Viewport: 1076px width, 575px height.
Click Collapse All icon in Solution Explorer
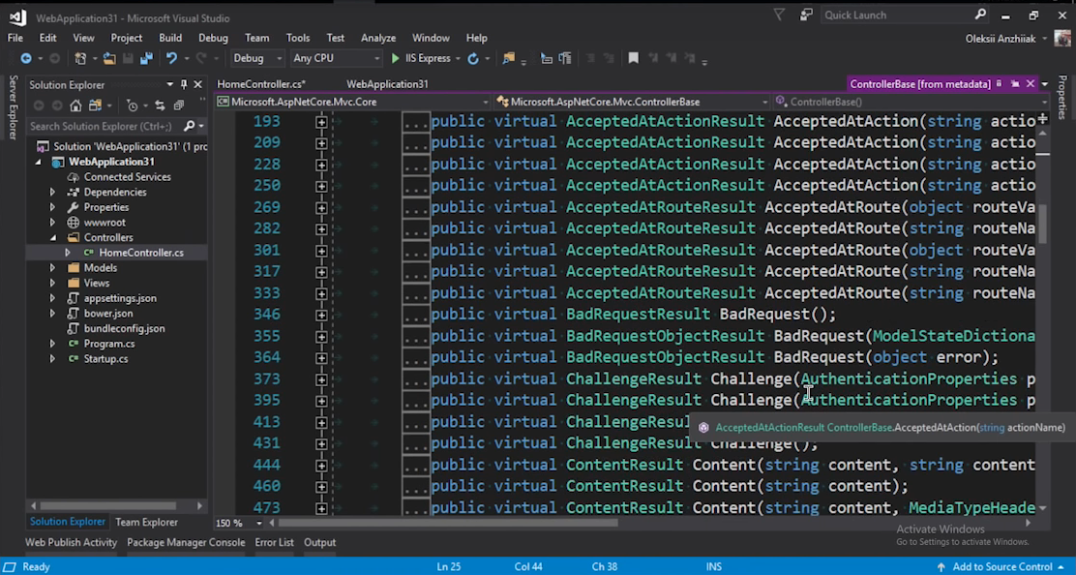[x=178, y=106]
